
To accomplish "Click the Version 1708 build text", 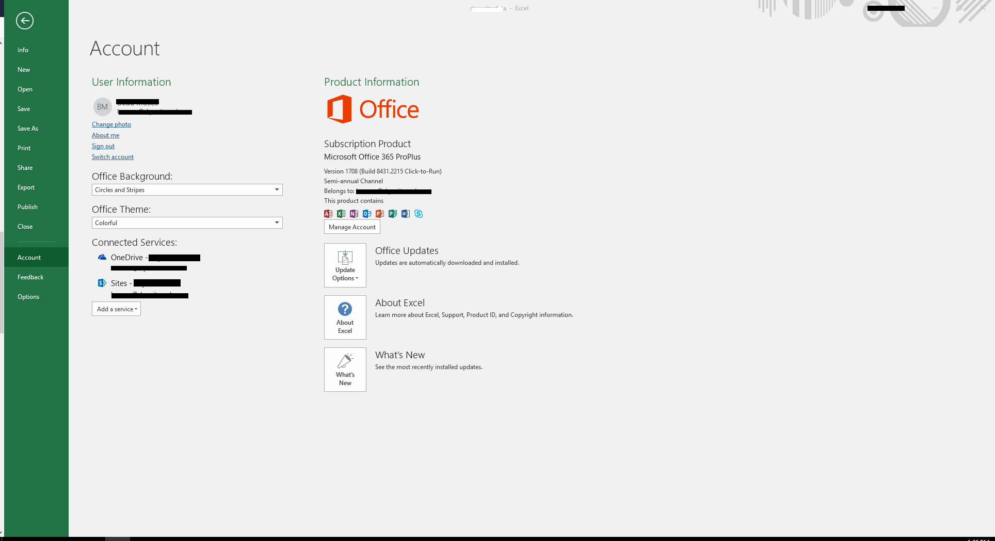I will click(x=383, y=171).
